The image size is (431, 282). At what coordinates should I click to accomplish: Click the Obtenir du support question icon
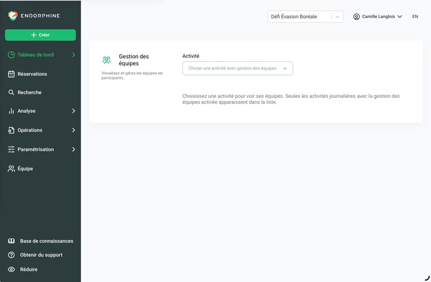(x=12, y=255)
